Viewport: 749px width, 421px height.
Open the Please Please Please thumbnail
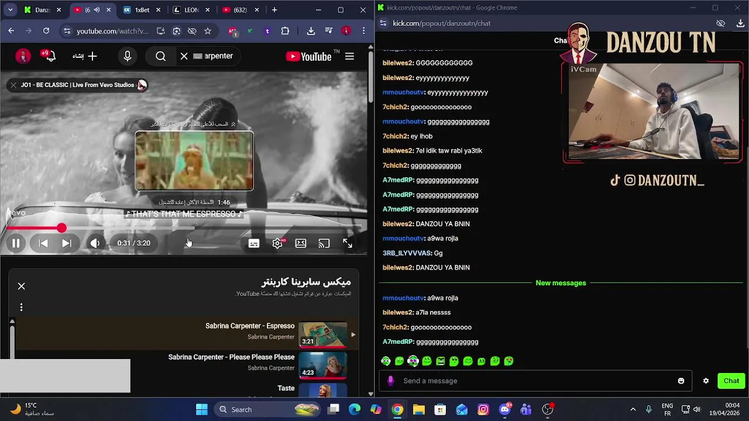(323, 365)
